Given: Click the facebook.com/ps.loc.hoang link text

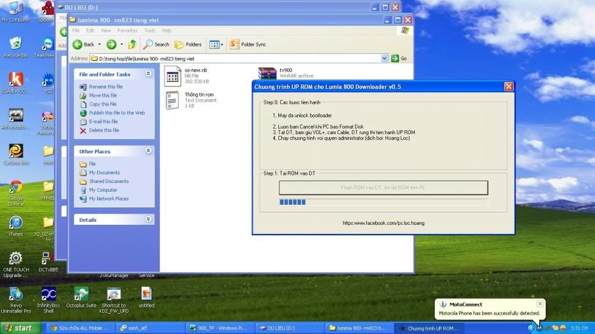Looking at the screenshot, I should [383, 223].
